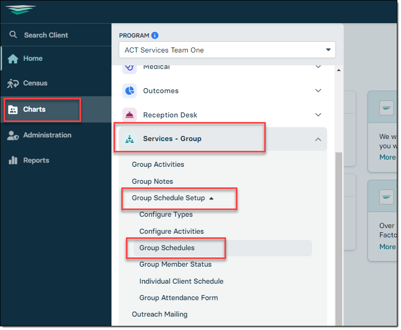Click the Services - Group heading label
Screen dimensions: 401x330
pyautogui.click(x=172, y=138)
